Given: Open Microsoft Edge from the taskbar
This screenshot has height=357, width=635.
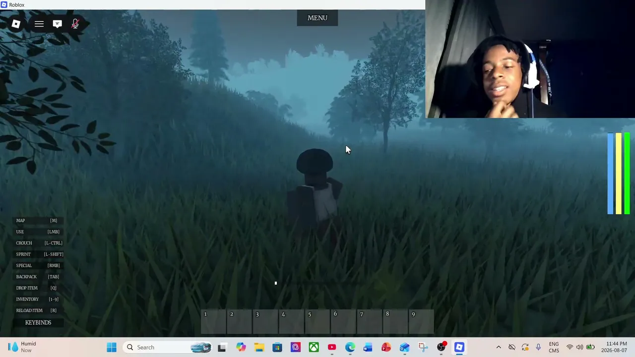Looking at the screenshot, I should click(350, 347).
